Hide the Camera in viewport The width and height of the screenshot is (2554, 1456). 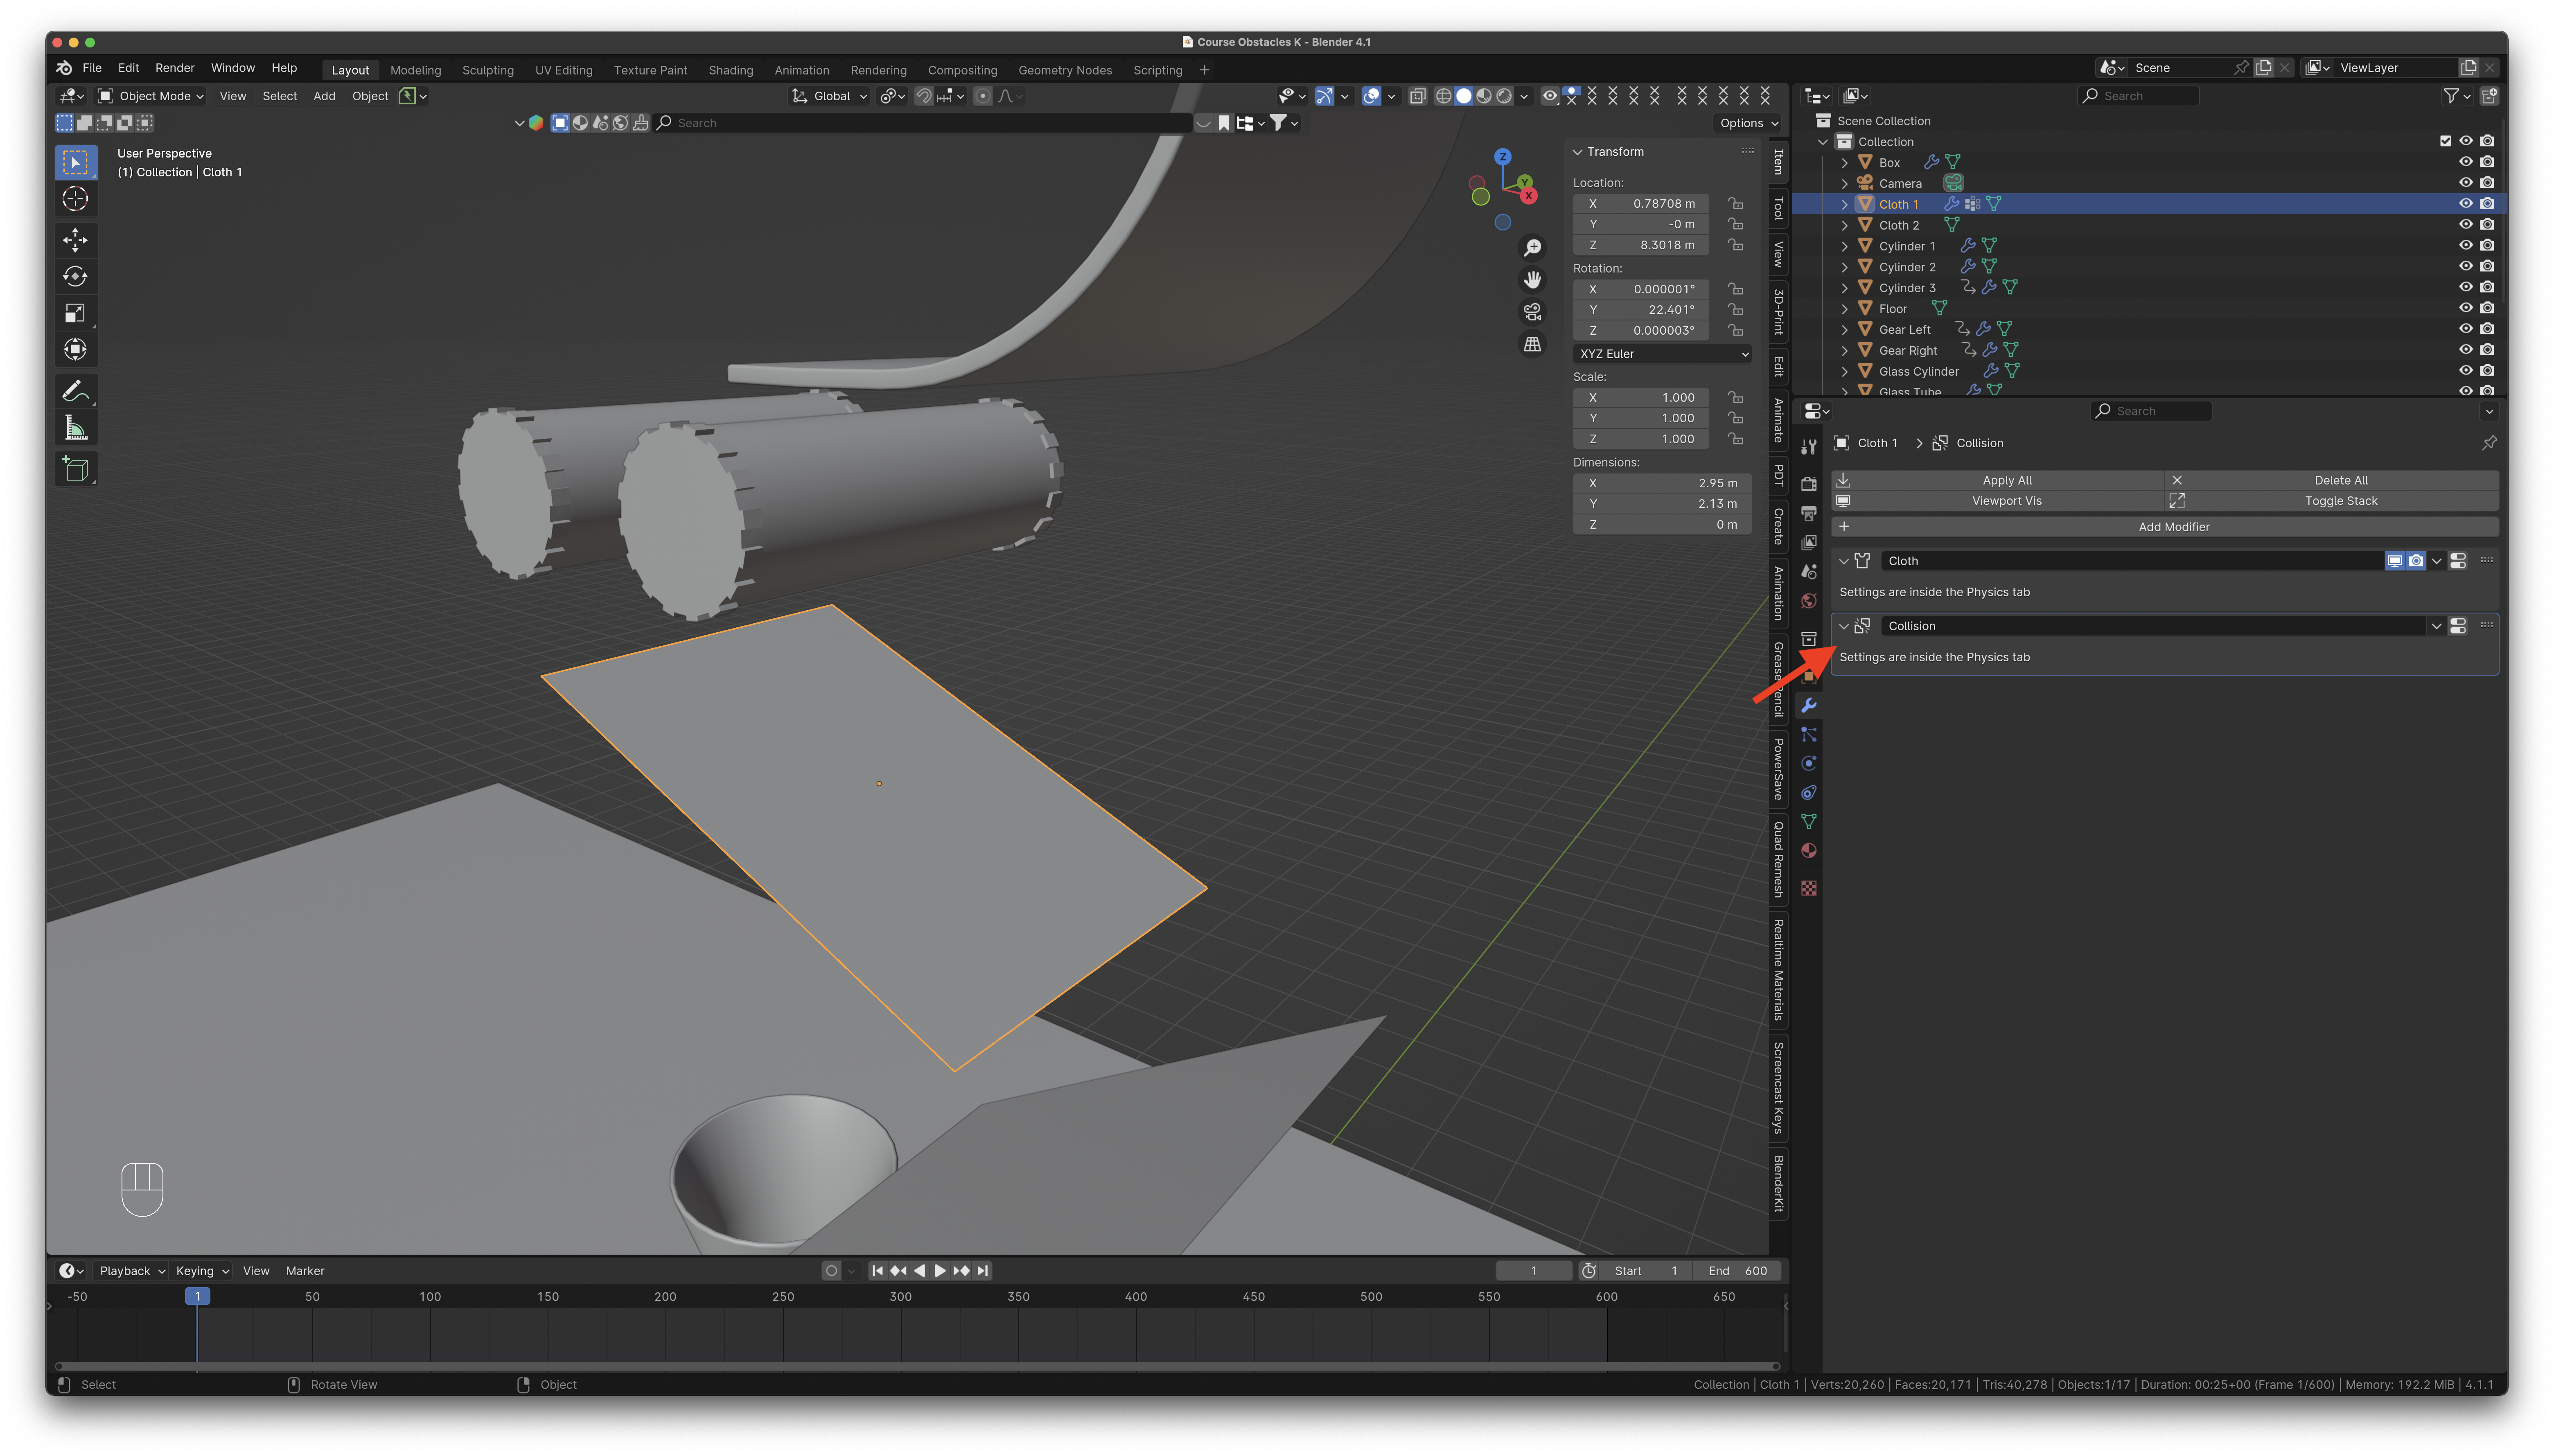[2465, 183]
